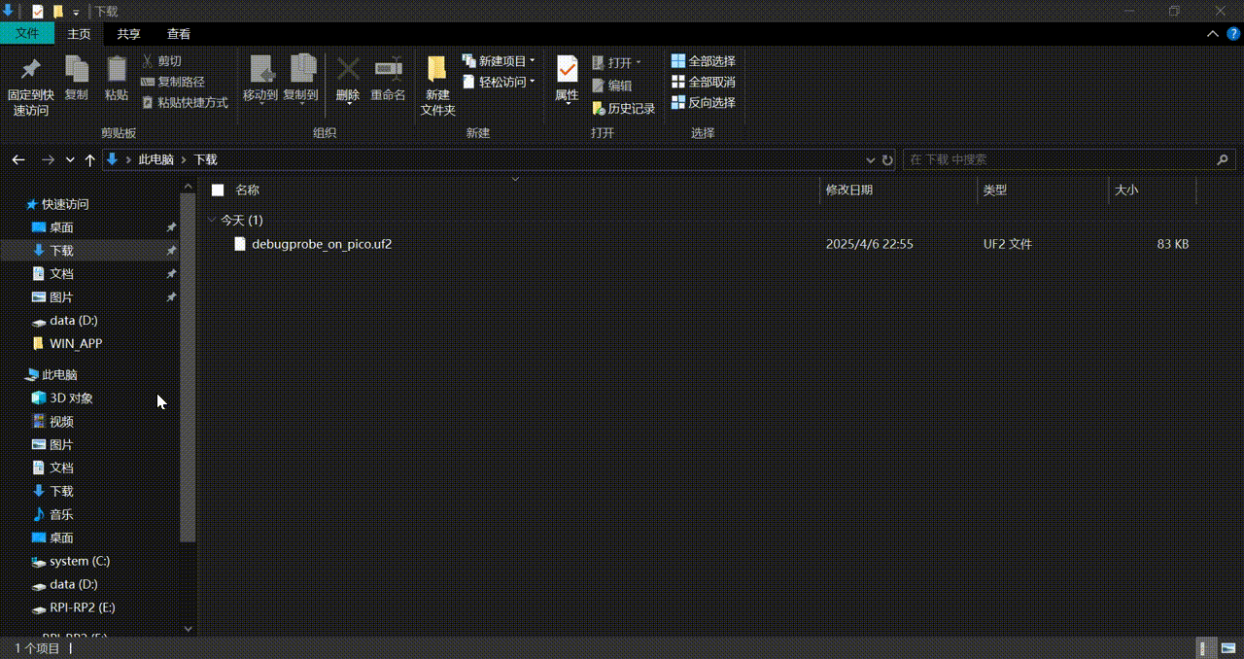The height and width of the screenshot is (659, 1244).
Task: Open WIN_APP folder in navigation pane
Action: 76,343
